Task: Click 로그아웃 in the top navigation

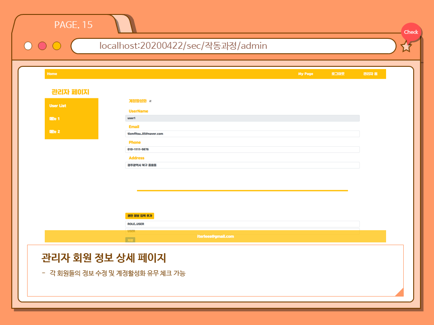Action: 338,74
